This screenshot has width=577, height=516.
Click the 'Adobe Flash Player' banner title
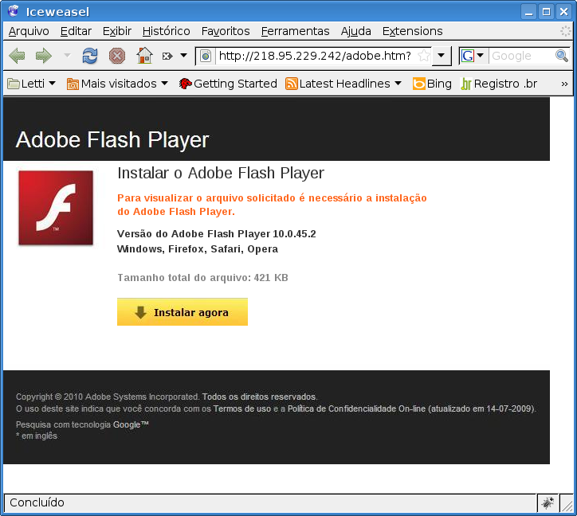[112, 140]
